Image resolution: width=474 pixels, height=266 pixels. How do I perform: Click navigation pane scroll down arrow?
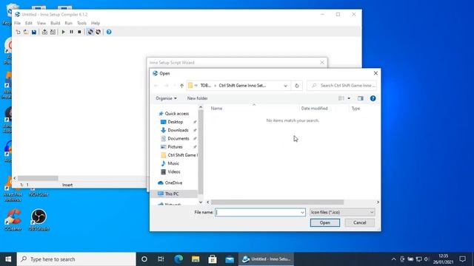tap(201, 202)
